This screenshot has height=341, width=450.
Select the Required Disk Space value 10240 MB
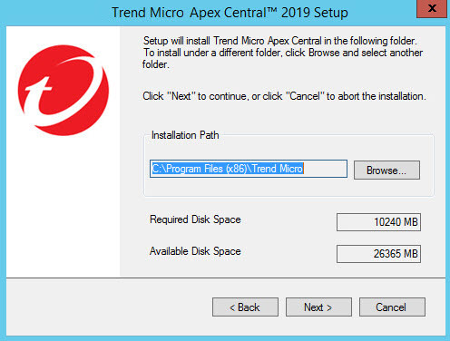pos(378,222)
